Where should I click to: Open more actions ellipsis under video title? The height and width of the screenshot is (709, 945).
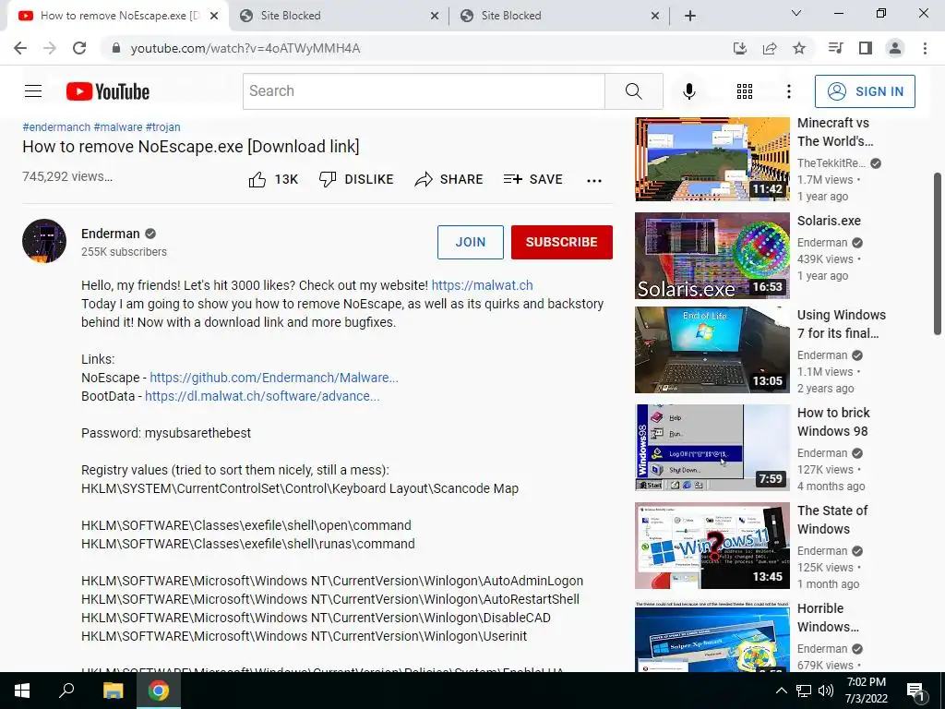(x=593, y=180)
